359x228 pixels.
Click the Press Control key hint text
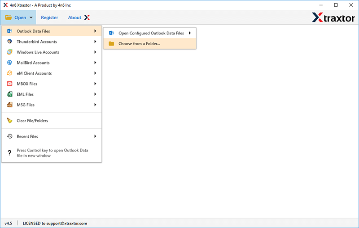click(53, 153)
